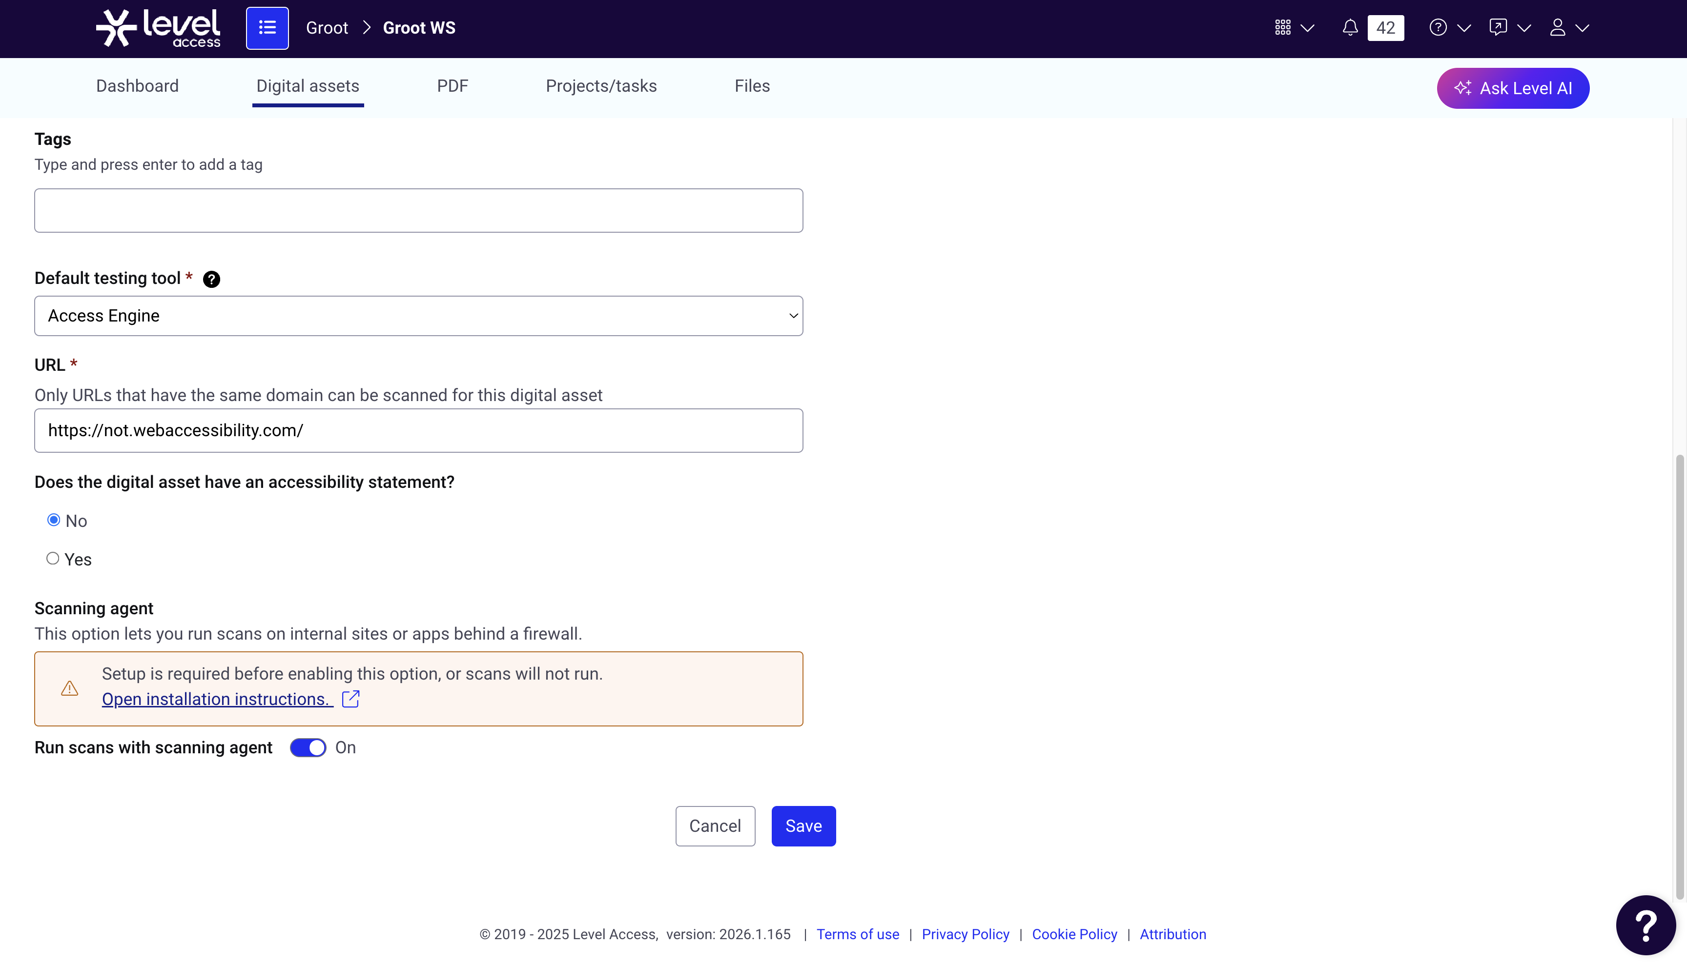The width and height of the screenshot is (1687, 966).
Task: Click the Level Access logo
Action: click(x=158, y=28)
